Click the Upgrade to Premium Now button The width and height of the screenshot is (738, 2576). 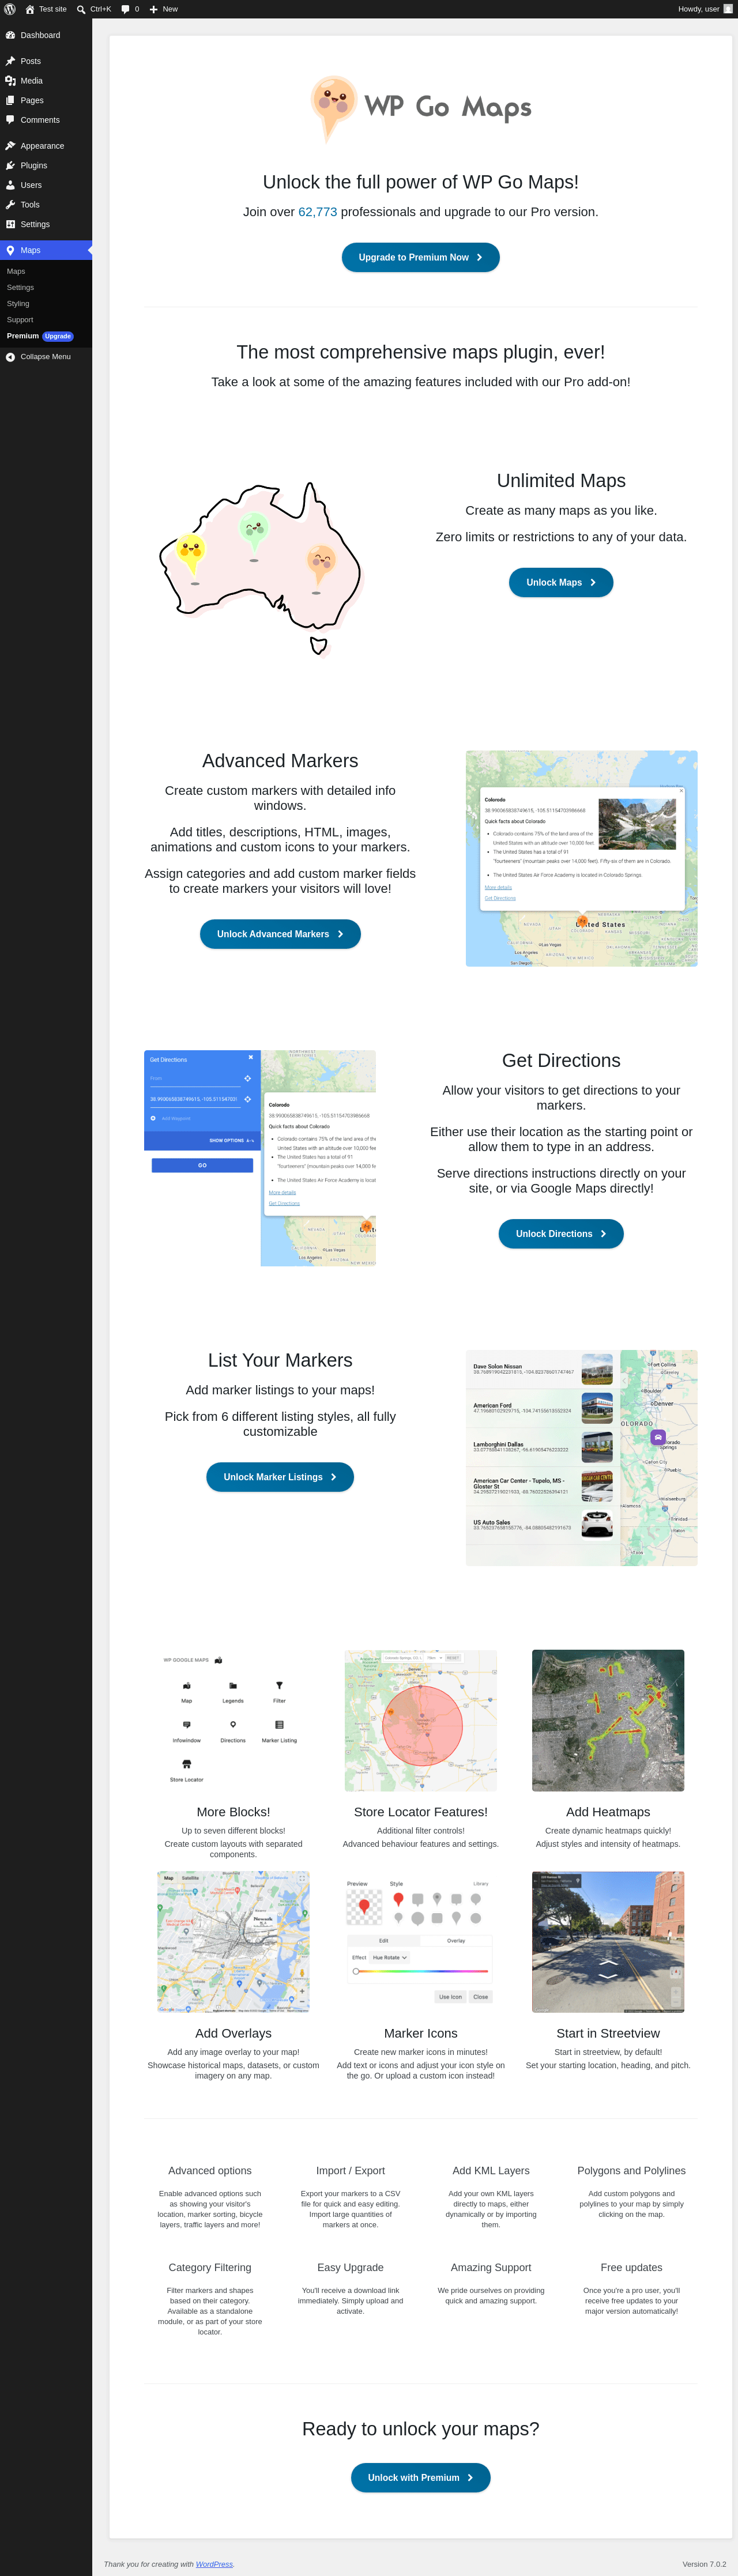pos(421,257)
